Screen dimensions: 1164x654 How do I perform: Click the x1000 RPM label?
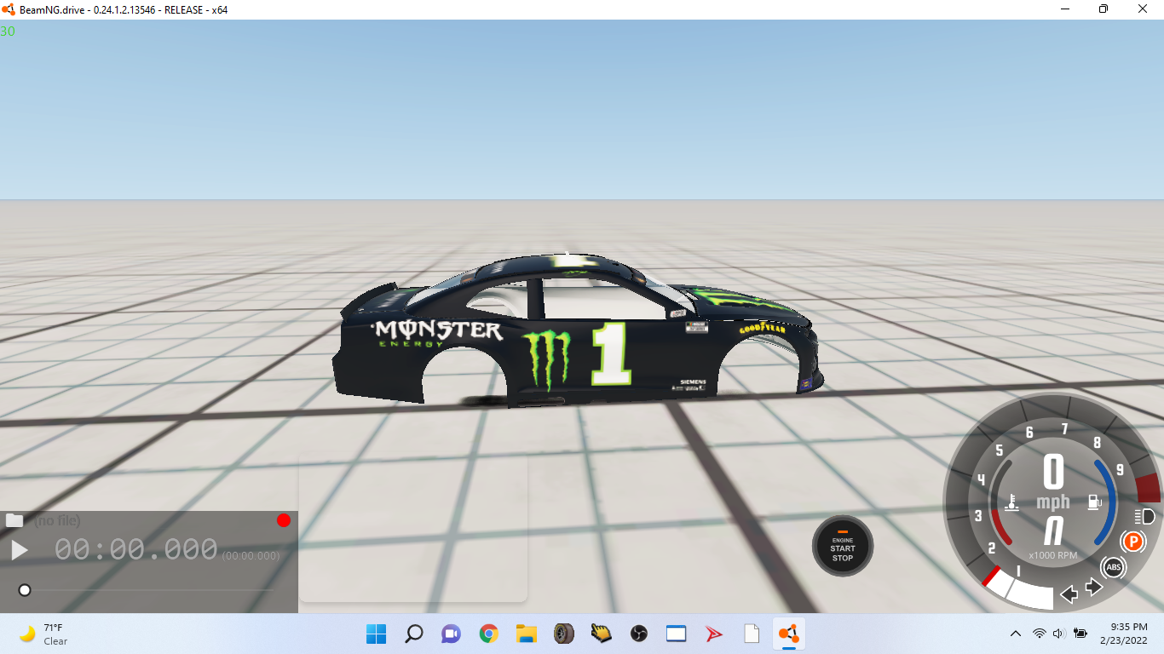(x=1053, y=555)
